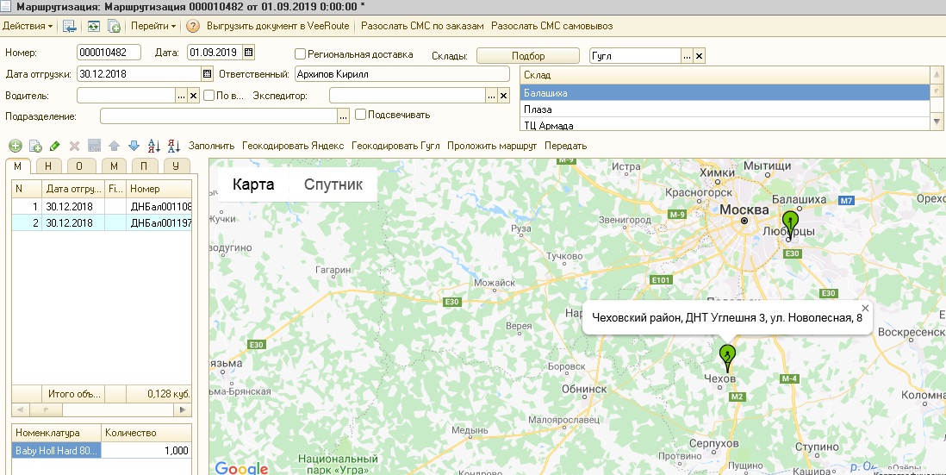Click Разослать СМС самовывоз
Image resolution: width=946 pixels, height=475 pixels.
(552, 26)
